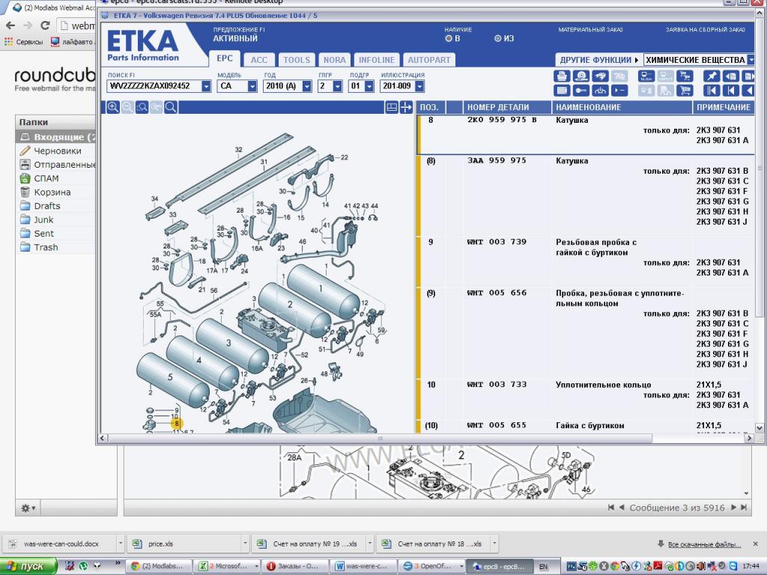Click the print icon in ETKA toolbar
Screen dimensions: 767x575
click(562, 76)
